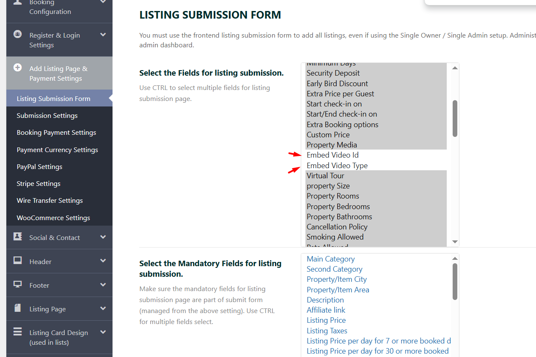Select Embed Video Type field option
The height and width of the screenshot is (357, 536).
[x=337, y=166]
